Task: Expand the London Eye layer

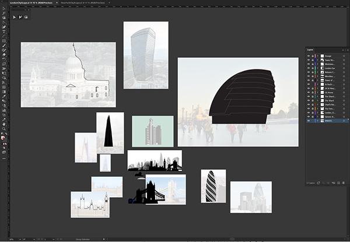Action: [x=318, y=68]
